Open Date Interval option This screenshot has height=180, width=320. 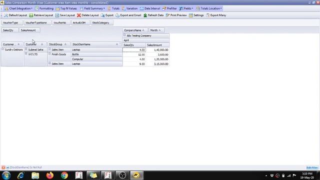(x=150, y=8)
